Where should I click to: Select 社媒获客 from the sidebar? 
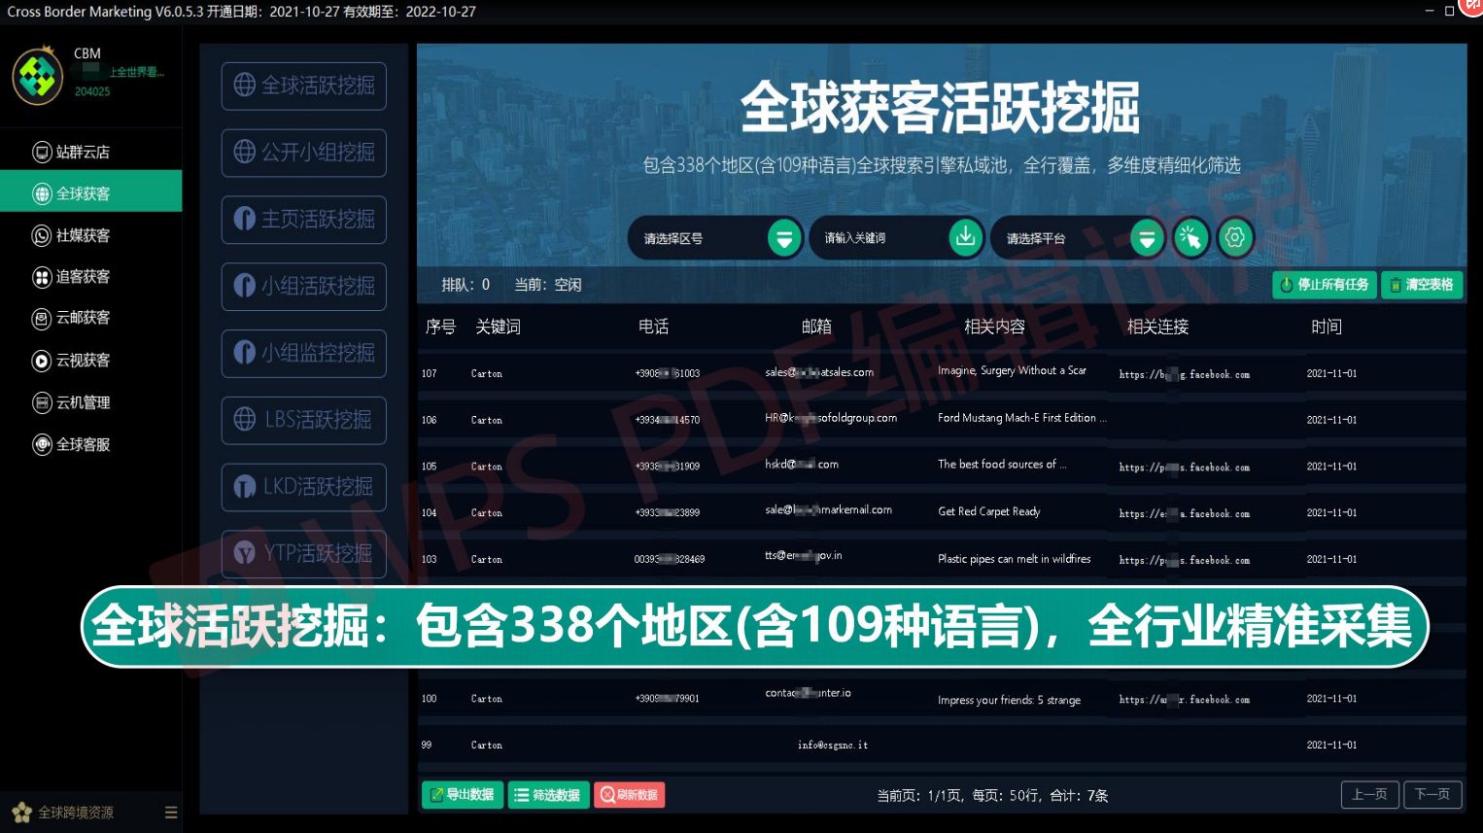point(83,235)
